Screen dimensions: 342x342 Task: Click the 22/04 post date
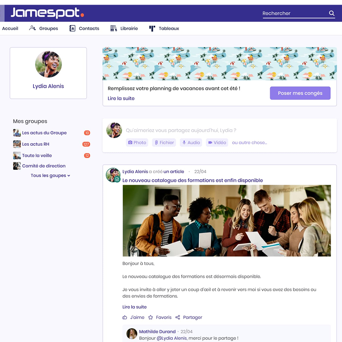[200, 172]
